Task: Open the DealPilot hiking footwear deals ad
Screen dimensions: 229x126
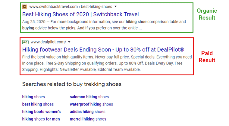Action: pos(103,49)
